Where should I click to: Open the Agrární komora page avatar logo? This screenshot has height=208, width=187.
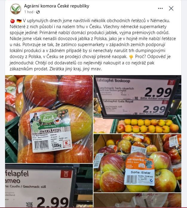click(x=16, y=9)
